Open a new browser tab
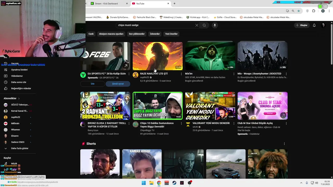The image size is (333, 187). point(174,3)
